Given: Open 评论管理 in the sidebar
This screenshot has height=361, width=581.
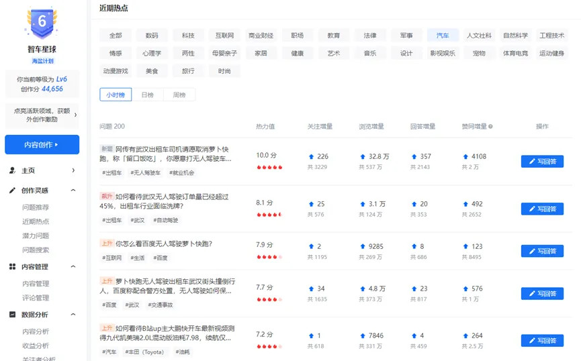Looking at the screenshot, I should click(36, 298).
